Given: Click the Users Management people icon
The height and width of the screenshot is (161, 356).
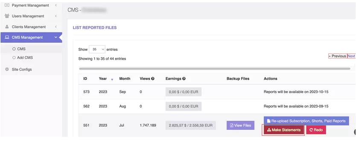Looking at the screenshot, I should pyautogui.click(x=7, y=16).
